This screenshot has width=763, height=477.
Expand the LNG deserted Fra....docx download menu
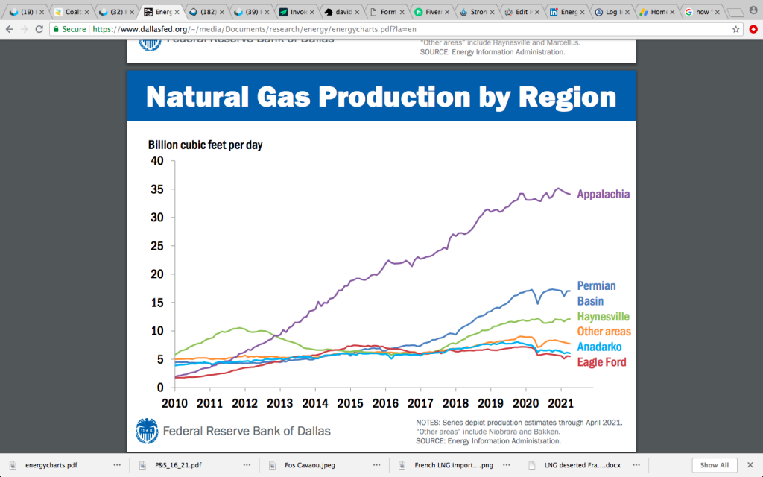click(636, 464)
